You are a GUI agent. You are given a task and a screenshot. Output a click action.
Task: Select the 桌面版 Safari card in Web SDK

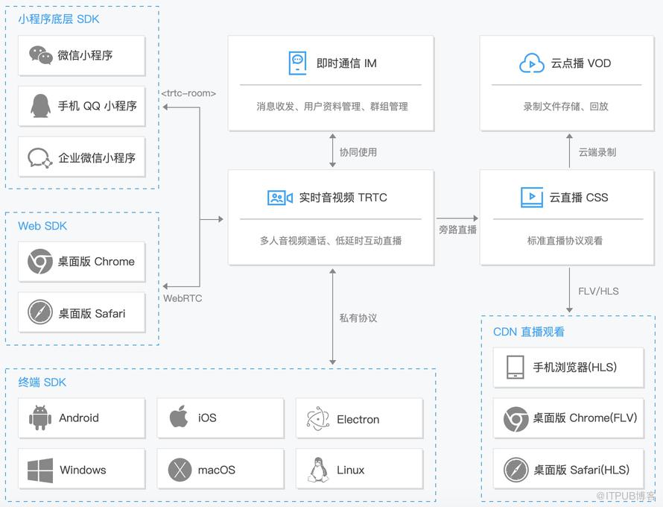click(x=82, y=312)
